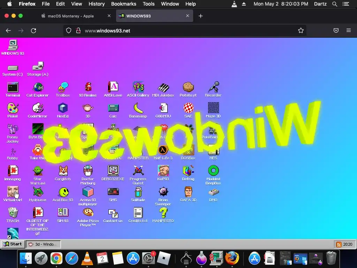Click the Windows 93 Start button

click(x=13, y=244)
